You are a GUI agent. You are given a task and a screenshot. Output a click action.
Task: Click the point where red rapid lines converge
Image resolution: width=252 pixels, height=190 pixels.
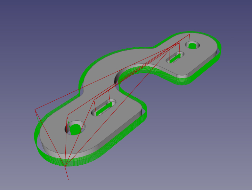point(65,166)
